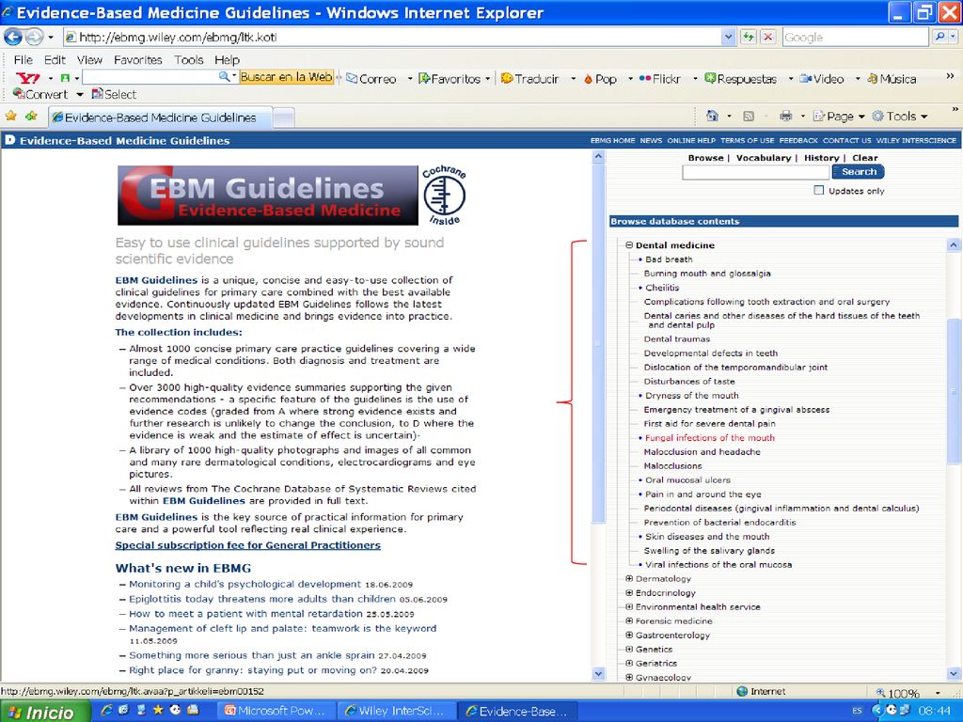This screenshot has height=722, width=963.
Task: Click the Favorites star icon
Action: click(x=11, y=116)
